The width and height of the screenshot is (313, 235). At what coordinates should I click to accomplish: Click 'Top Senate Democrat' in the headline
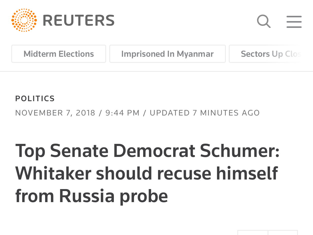tap(105, 151)
